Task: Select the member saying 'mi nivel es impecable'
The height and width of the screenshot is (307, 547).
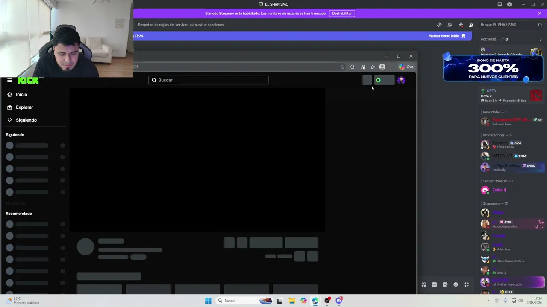Action: point(511,282)
